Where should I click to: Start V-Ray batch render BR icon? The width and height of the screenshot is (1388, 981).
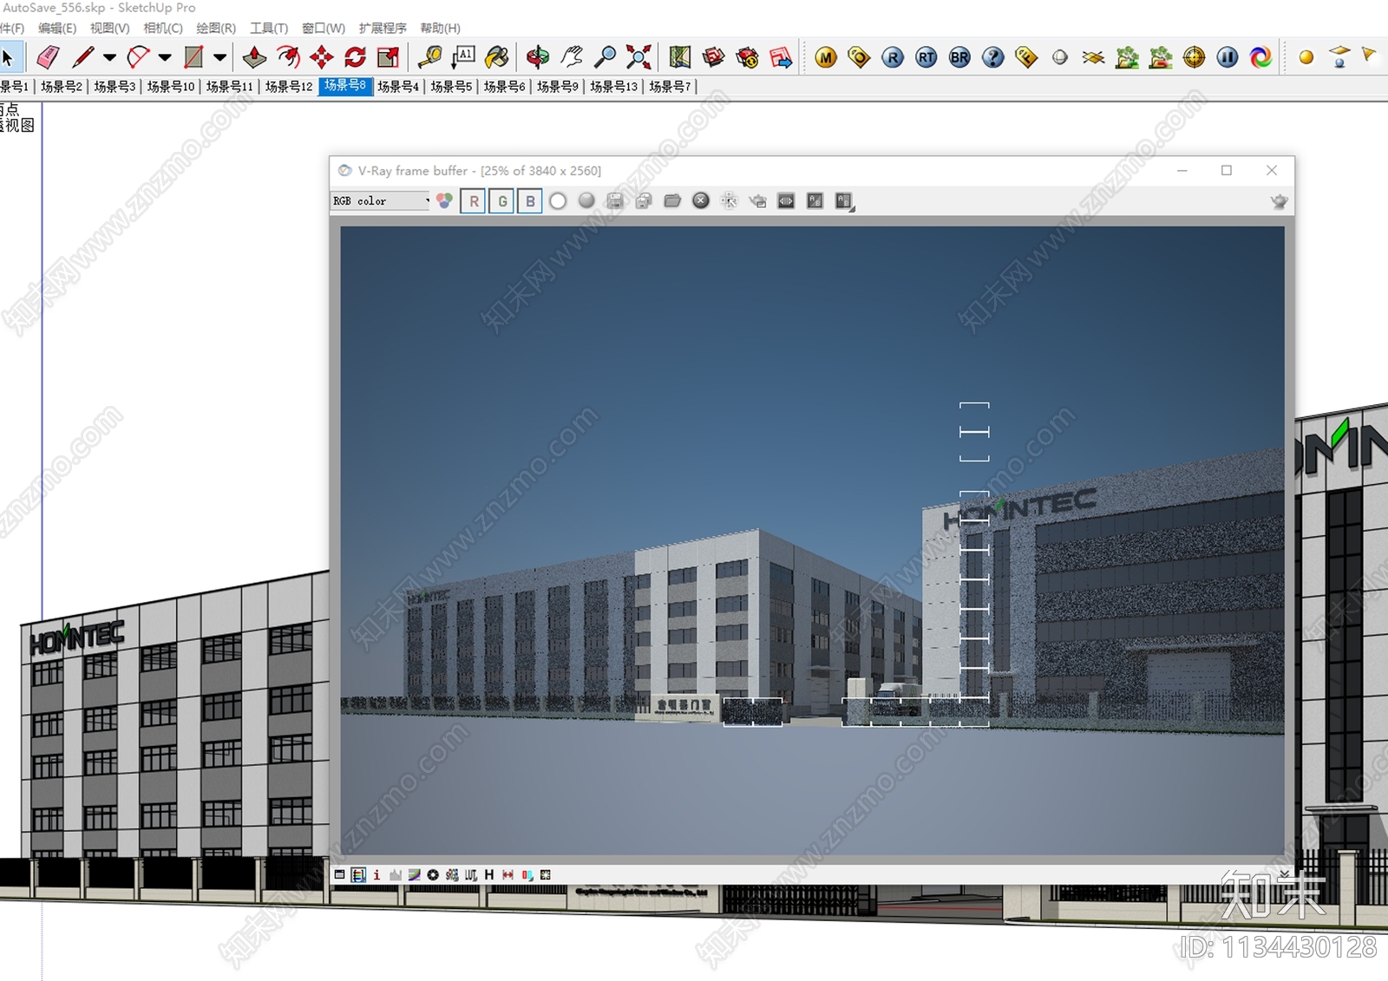(x=959, y=57)
